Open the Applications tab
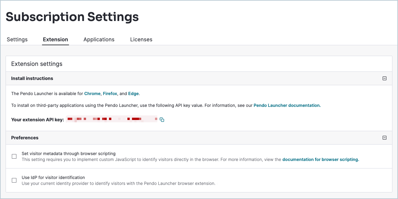The height and width of the screenshot is (199, 398). point(99,39)
